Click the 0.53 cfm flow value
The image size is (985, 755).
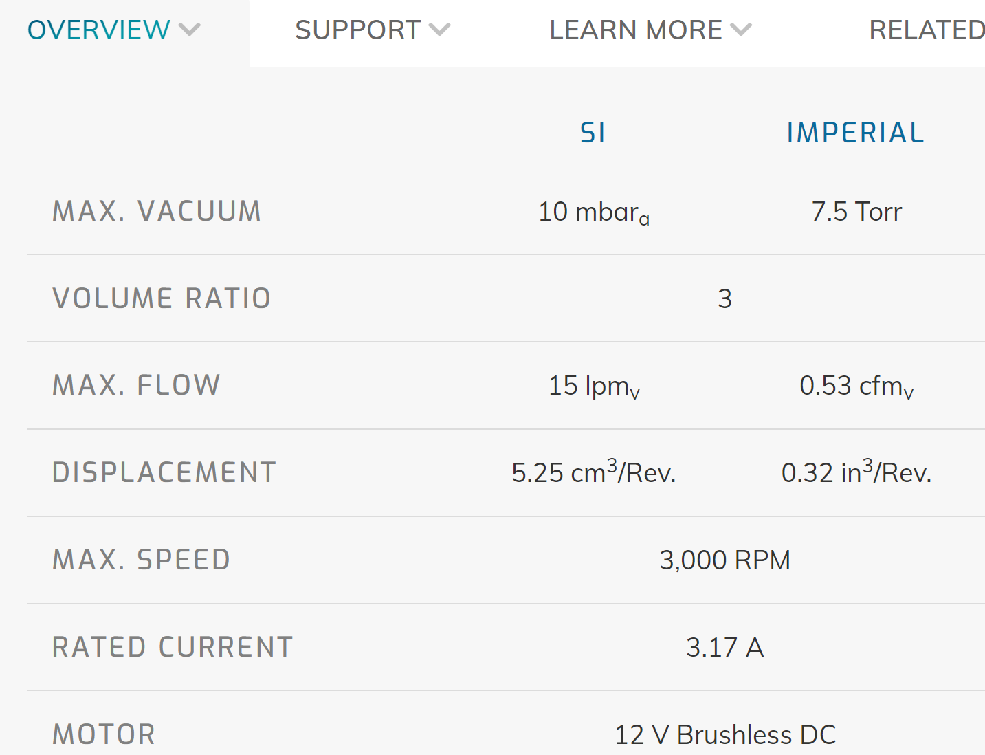click(x=856, y=386)
